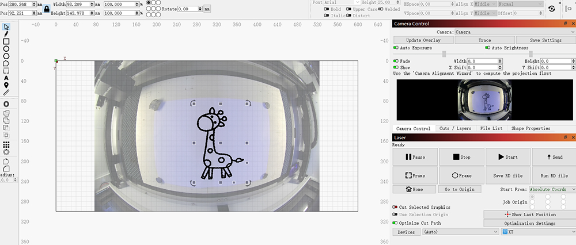This screenshot has width=576, height=245.
Task: Toggle Use Selection Origin
Action: click(395, 215)
